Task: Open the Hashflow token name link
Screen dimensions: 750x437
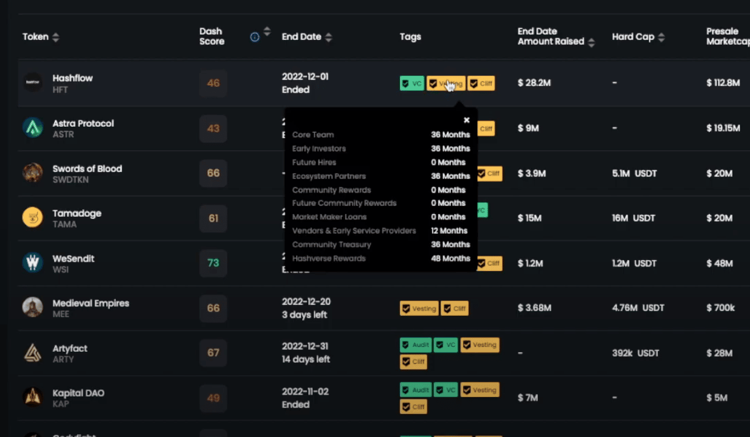Action: (x=73, y=78)
